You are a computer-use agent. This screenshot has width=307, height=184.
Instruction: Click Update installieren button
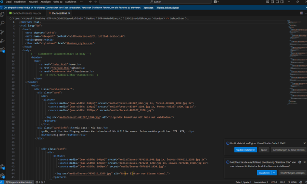coord(245,150)
